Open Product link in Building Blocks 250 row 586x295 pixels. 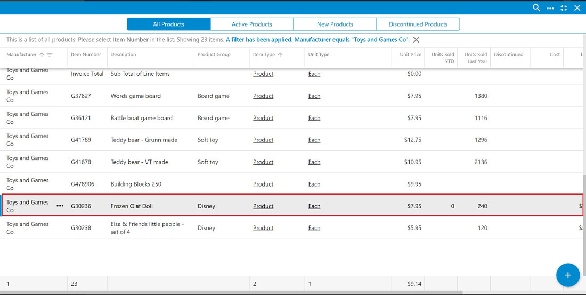click(x=263, y=184)
